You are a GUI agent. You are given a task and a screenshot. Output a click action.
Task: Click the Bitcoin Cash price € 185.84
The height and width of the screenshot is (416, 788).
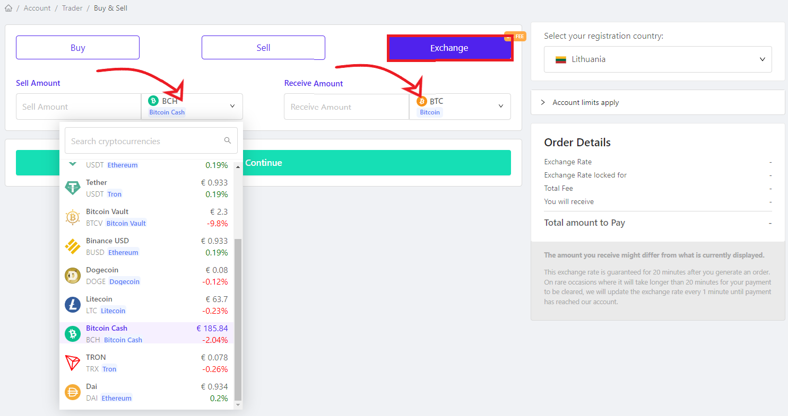click(212, 328)
